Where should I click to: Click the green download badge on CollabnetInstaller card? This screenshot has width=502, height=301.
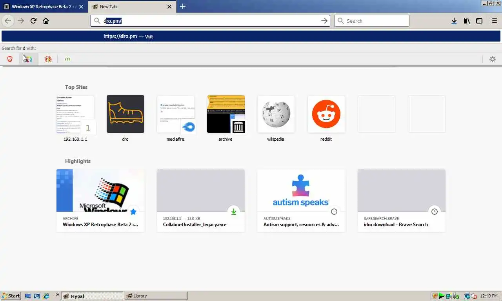[x=234, y=212]
